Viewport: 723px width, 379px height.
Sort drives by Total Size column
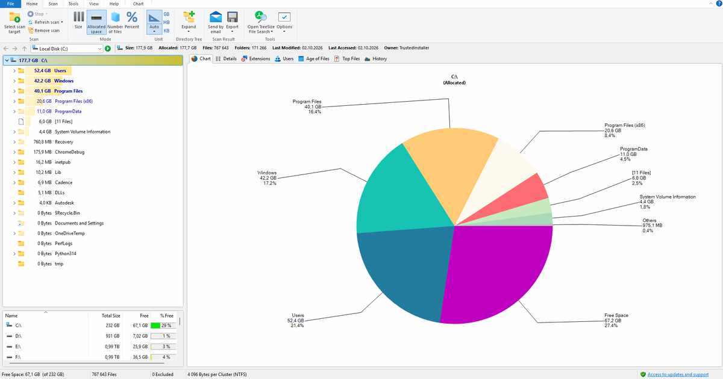click(110, 315)
